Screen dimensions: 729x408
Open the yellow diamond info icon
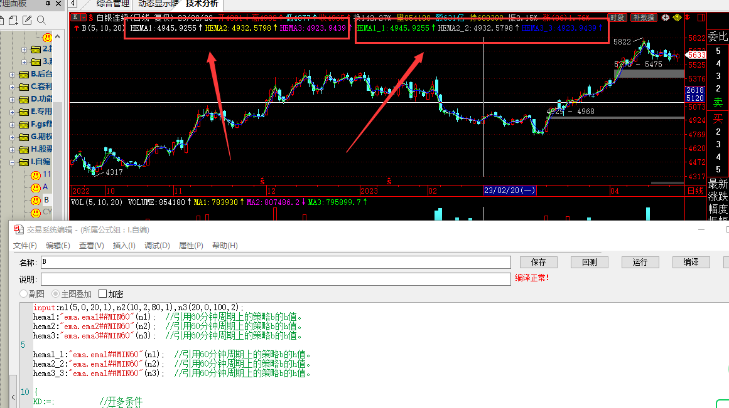pyautogui.click(x=677, y=17)
